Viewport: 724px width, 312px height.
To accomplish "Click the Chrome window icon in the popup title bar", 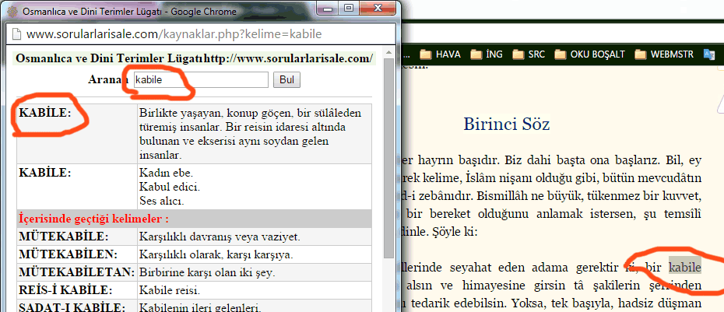I will [x=11, y=9].
